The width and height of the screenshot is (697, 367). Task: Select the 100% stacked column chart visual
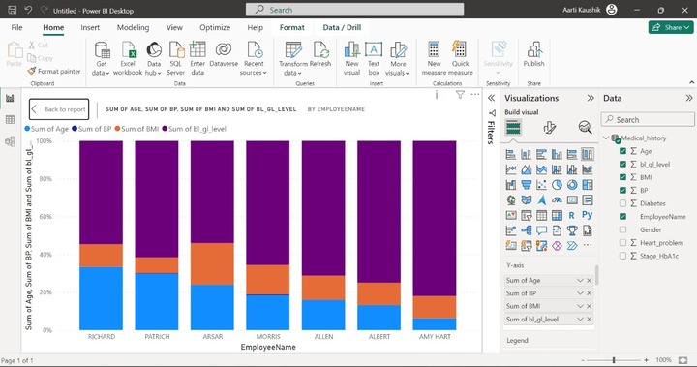coord(588,154)
